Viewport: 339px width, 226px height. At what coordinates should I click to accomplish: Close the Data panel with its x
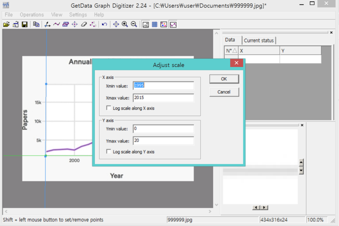[x=331, y=33]
